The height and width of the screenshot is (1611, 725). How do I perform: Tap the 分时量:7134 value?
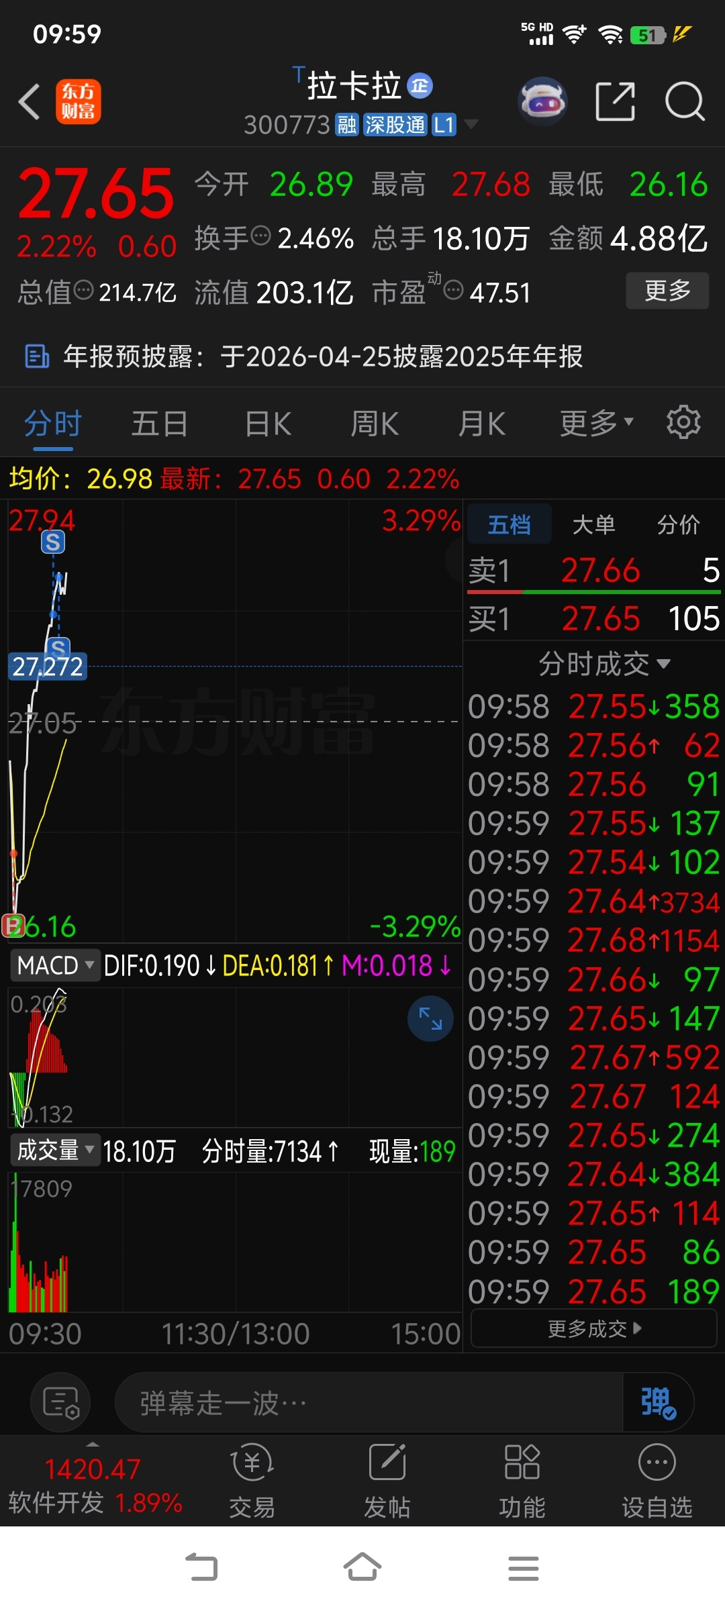point(270,1151)
